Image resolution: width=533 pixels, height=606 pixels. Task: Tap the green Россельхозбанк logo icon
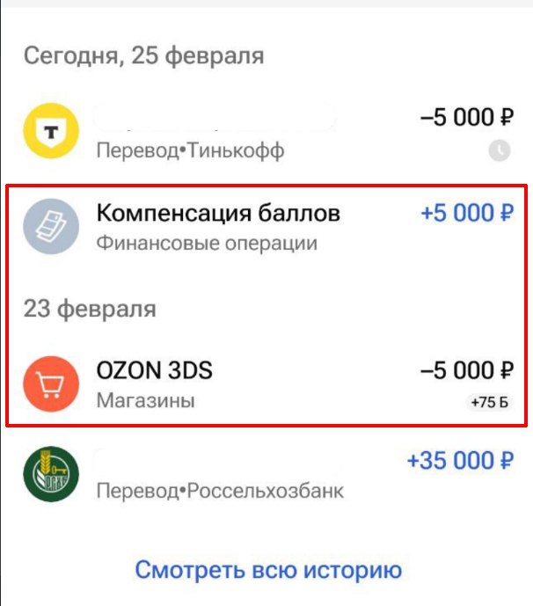pyautogui.click(x=51, y=474)
